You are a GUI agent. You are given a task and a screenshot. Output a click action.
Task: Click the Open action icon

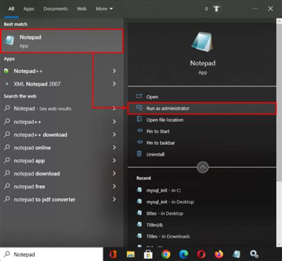click(x=139, y=96)
